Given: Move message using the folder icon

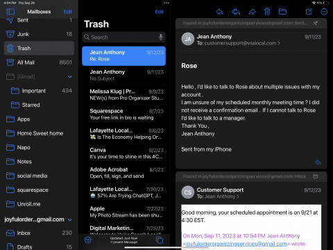Looking at the screenshot, I should click(282, 12).
